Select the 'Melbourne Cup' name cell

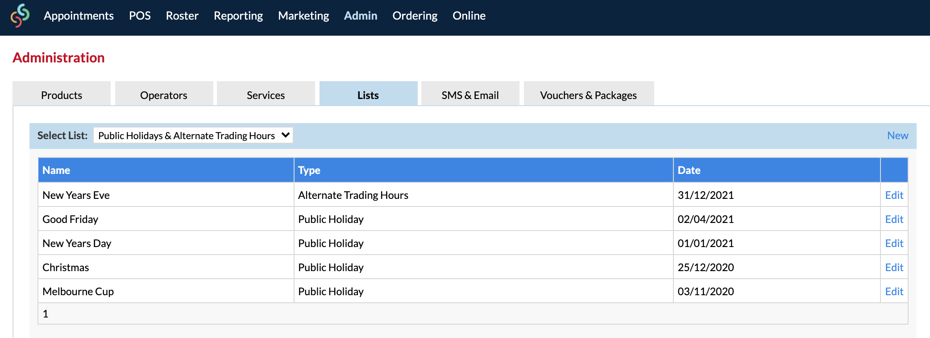pos(166,291)
